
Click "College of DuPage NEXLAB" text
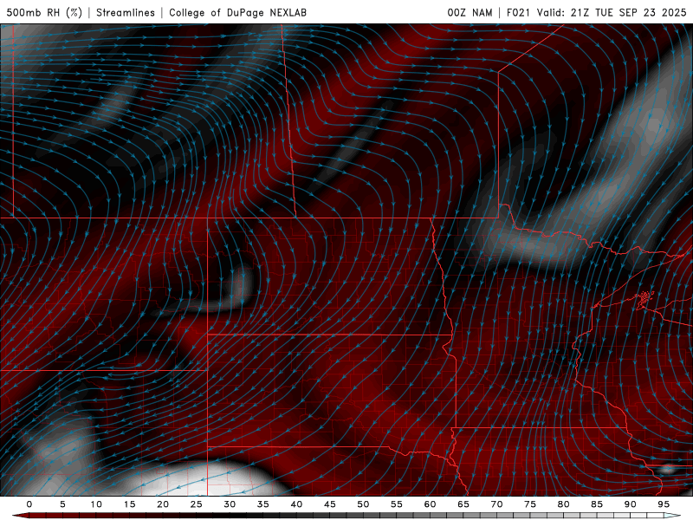[x=237, y=12]
